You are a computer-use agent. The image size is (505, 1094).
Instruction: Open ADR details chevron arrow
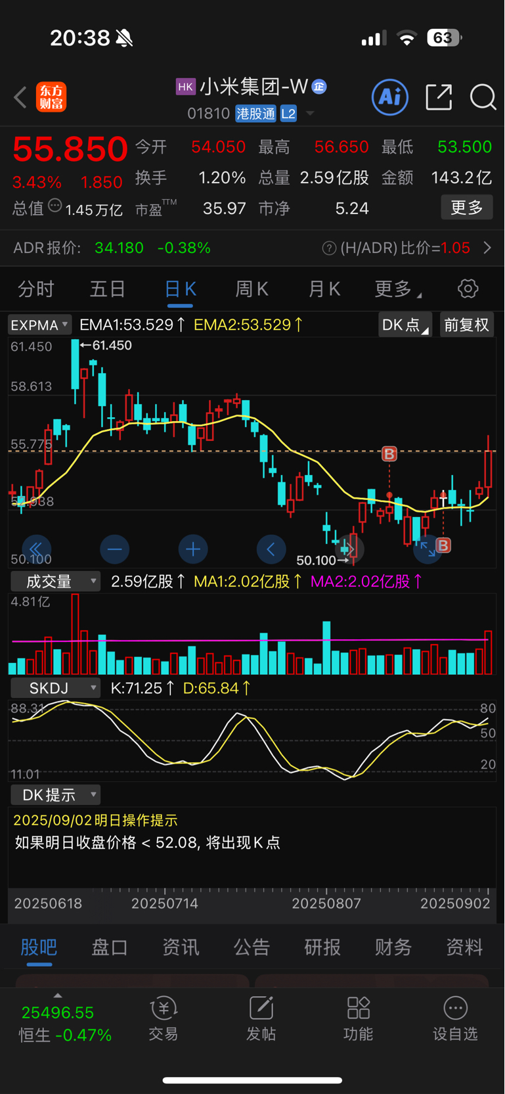(487, 248)
